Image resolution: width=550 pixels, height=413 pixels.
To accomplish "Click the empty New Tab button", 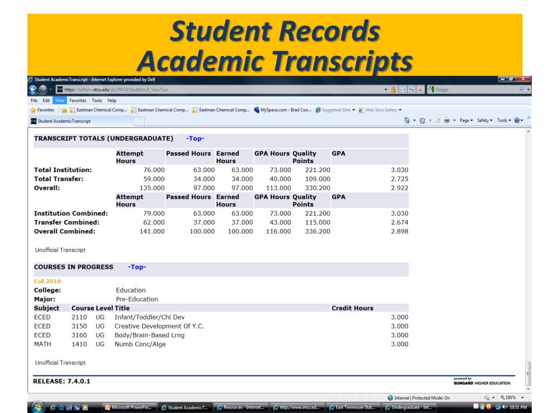I will point(139,121).
